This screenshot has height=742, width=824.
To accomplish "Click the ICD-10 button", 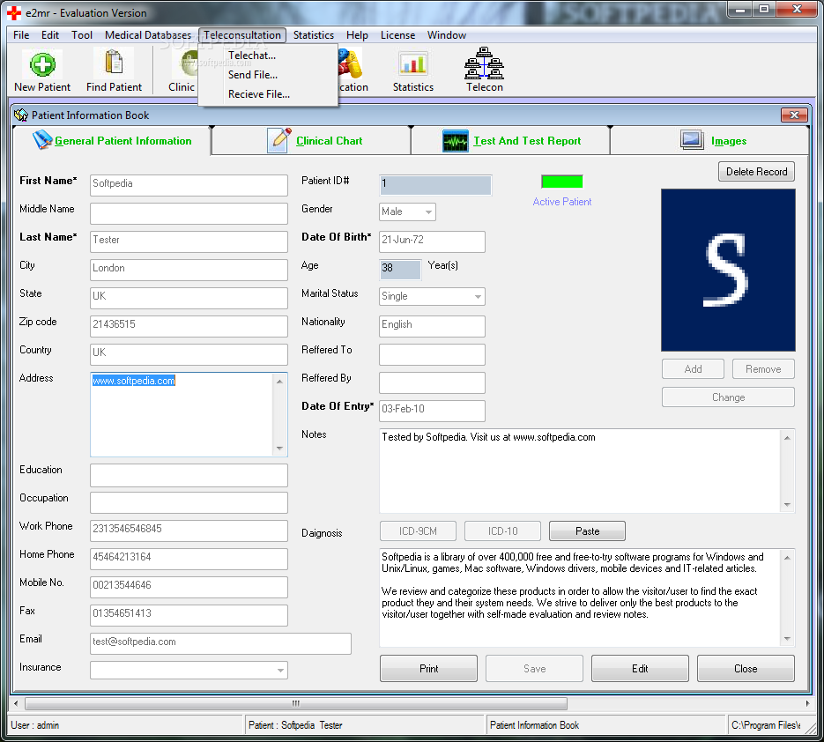I will [502, 531].
